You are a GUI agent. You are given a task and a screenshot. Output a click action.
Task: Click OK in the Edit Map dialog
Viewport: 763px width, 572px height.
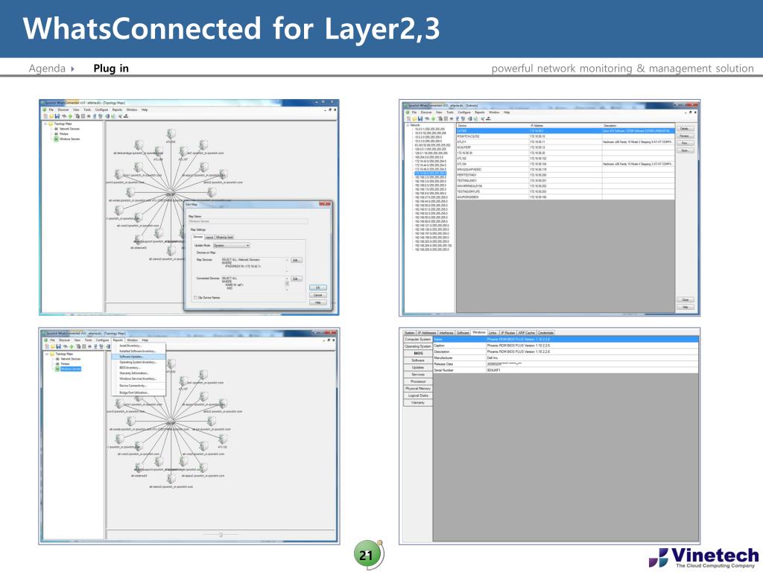pyautogui.click(x=317, y=287)
